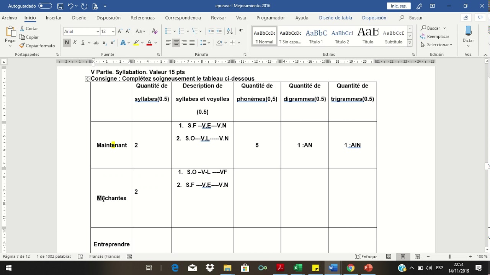
Task: Click the table move handle icon
Action: (88, 79)
